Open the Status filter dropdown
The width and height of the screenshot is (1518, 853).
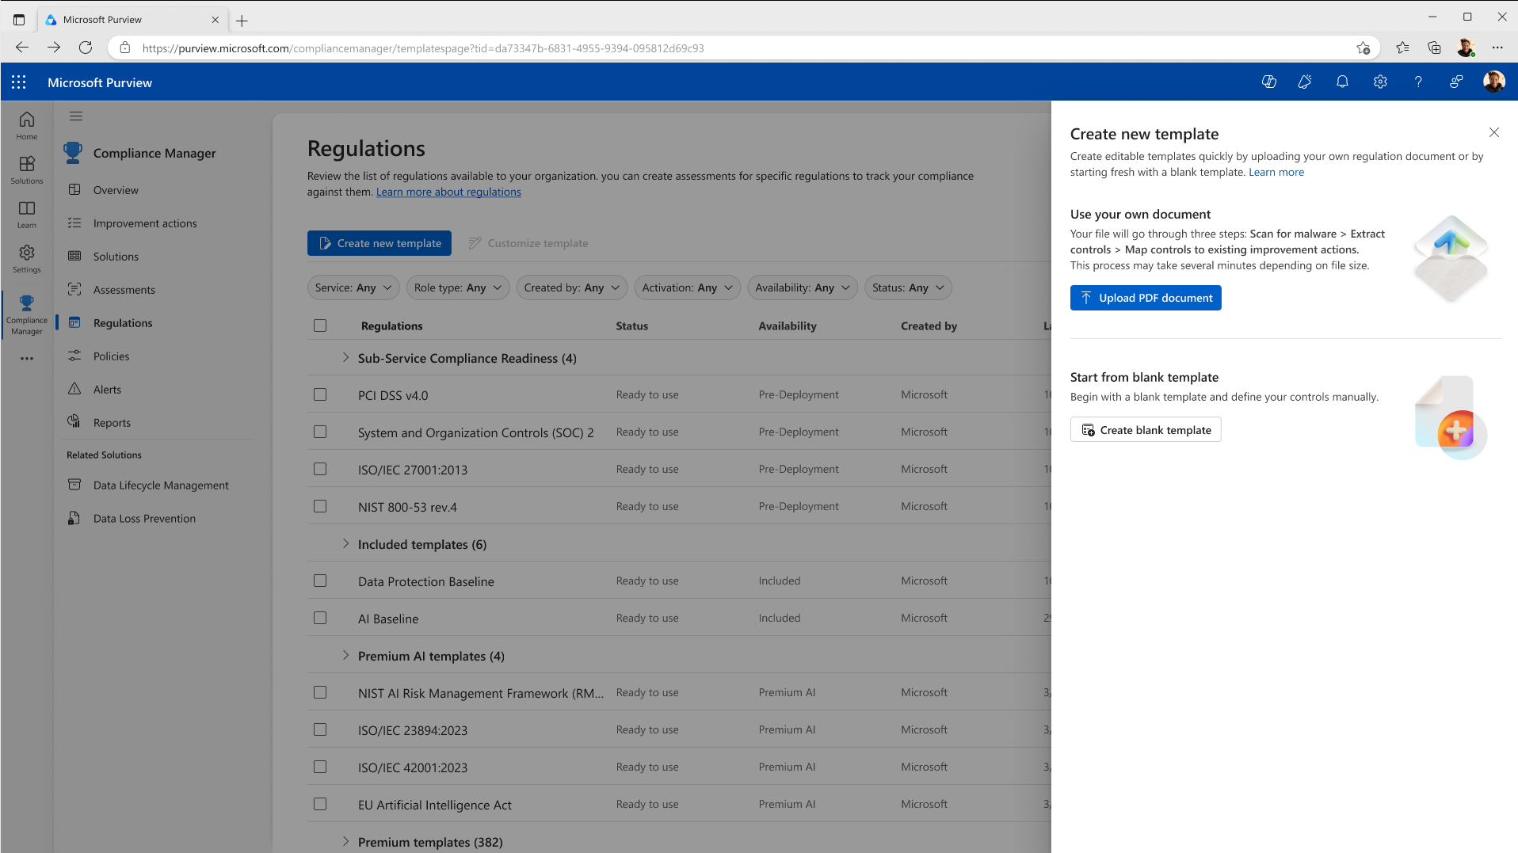tap(908, 288)
